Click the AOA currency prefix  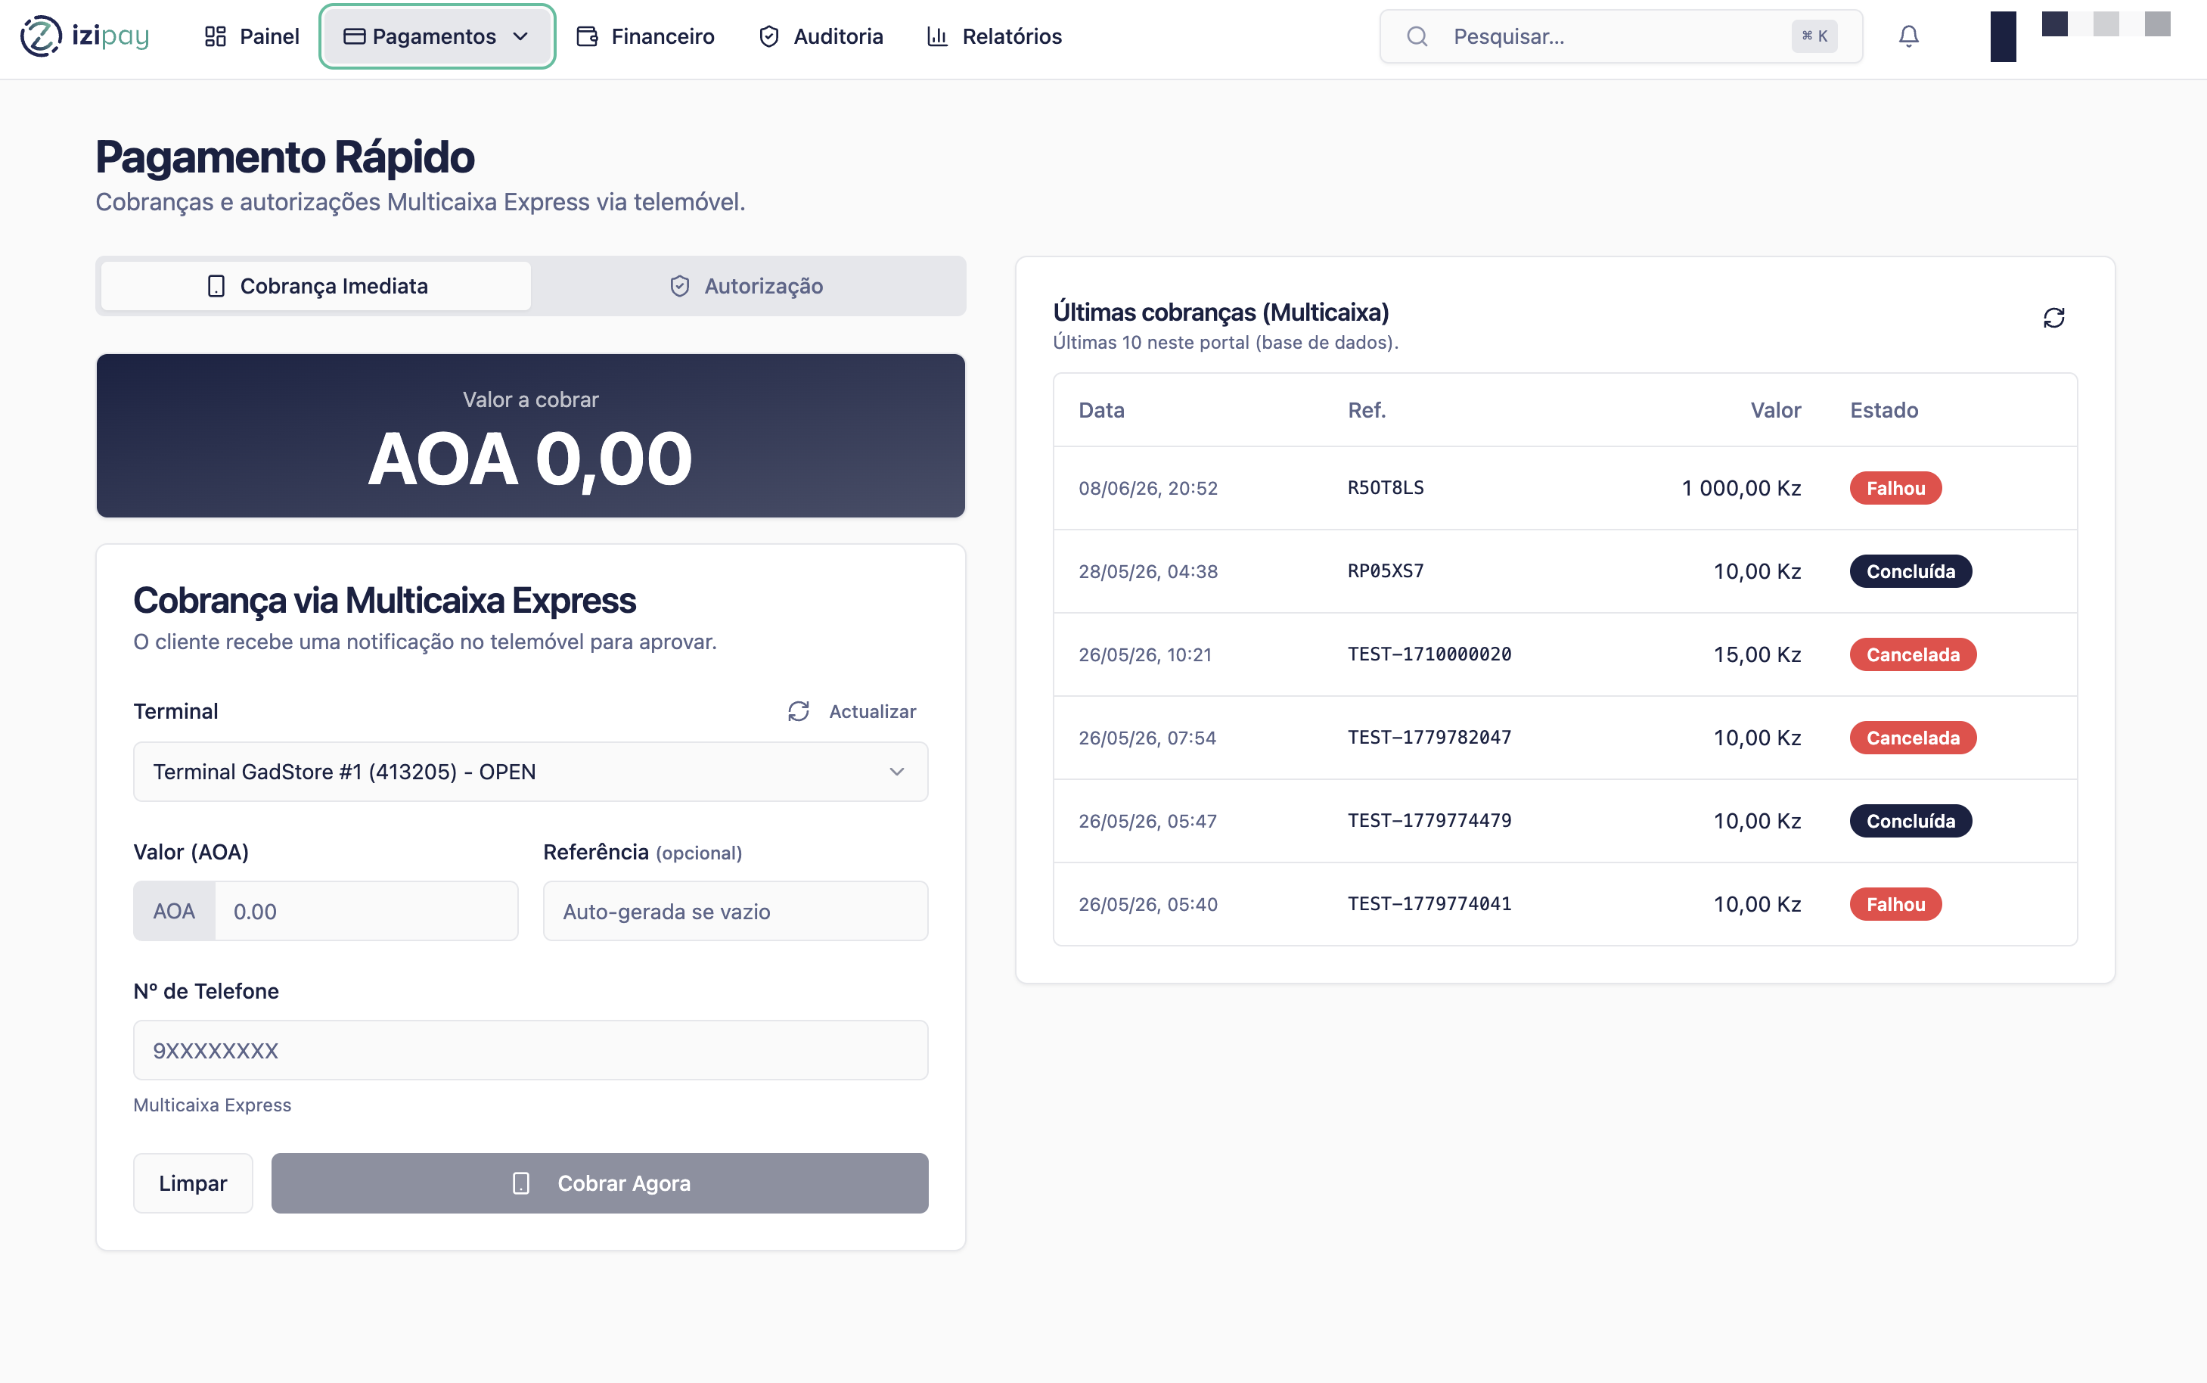tap(174, 911)
